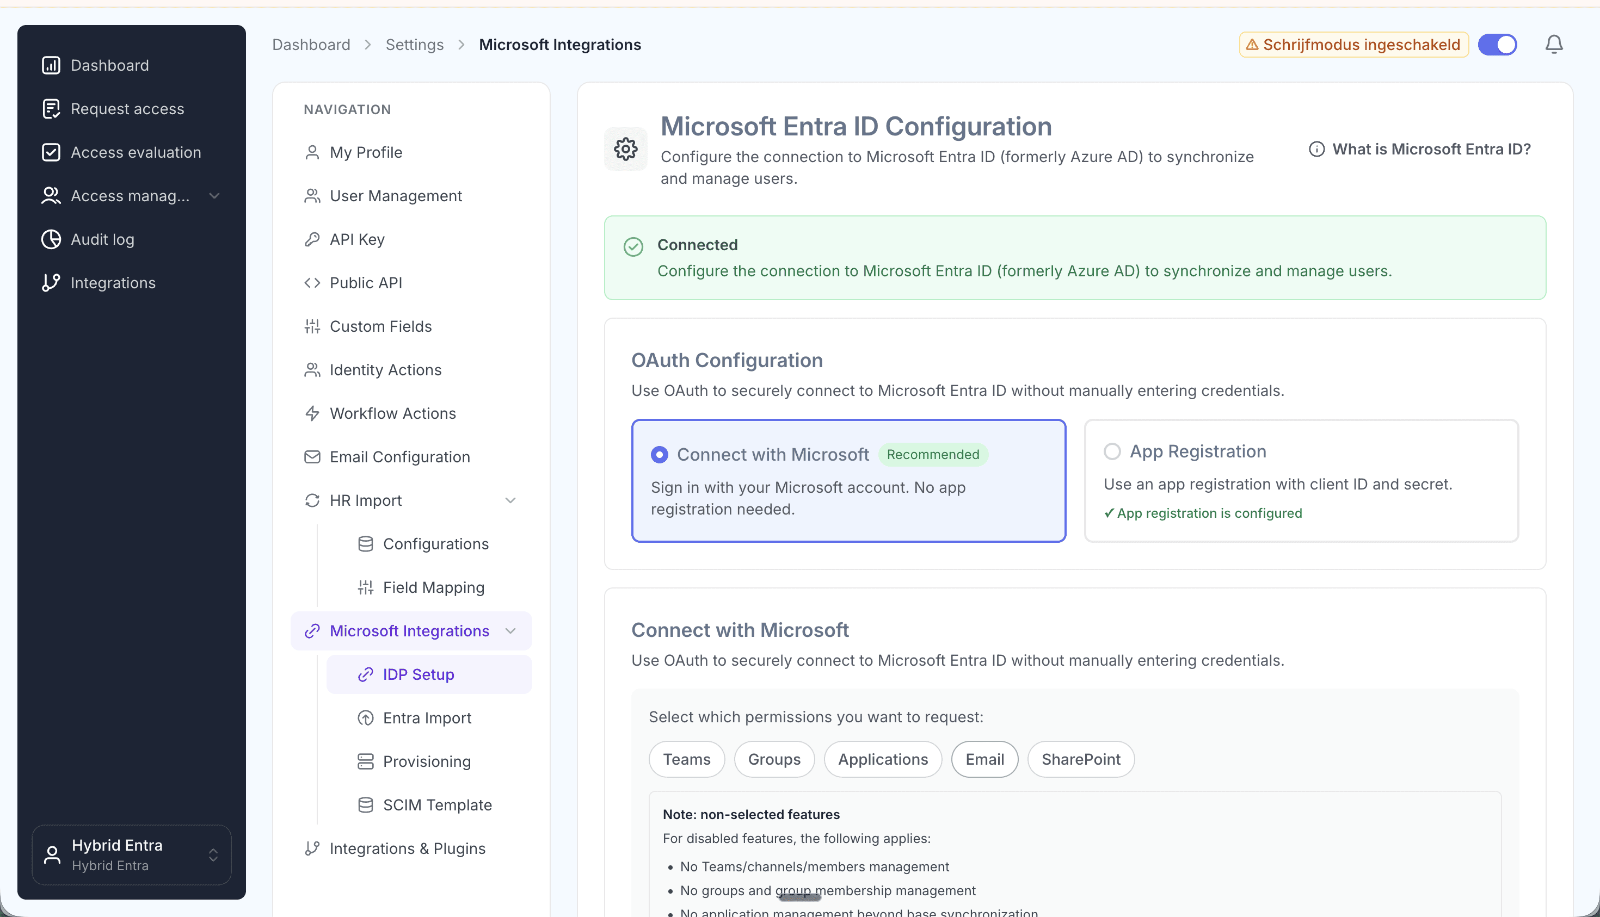Screen dimensions: 1600x917
Task: Click the Field Mapping sliders icon
Action: 366,586
